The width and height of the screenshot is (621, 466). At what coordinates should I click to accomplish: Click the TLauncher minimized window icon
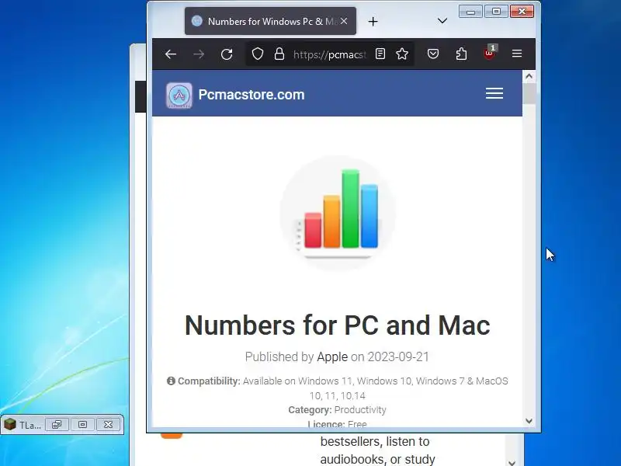pyautogui.click(x=10, y=425)
